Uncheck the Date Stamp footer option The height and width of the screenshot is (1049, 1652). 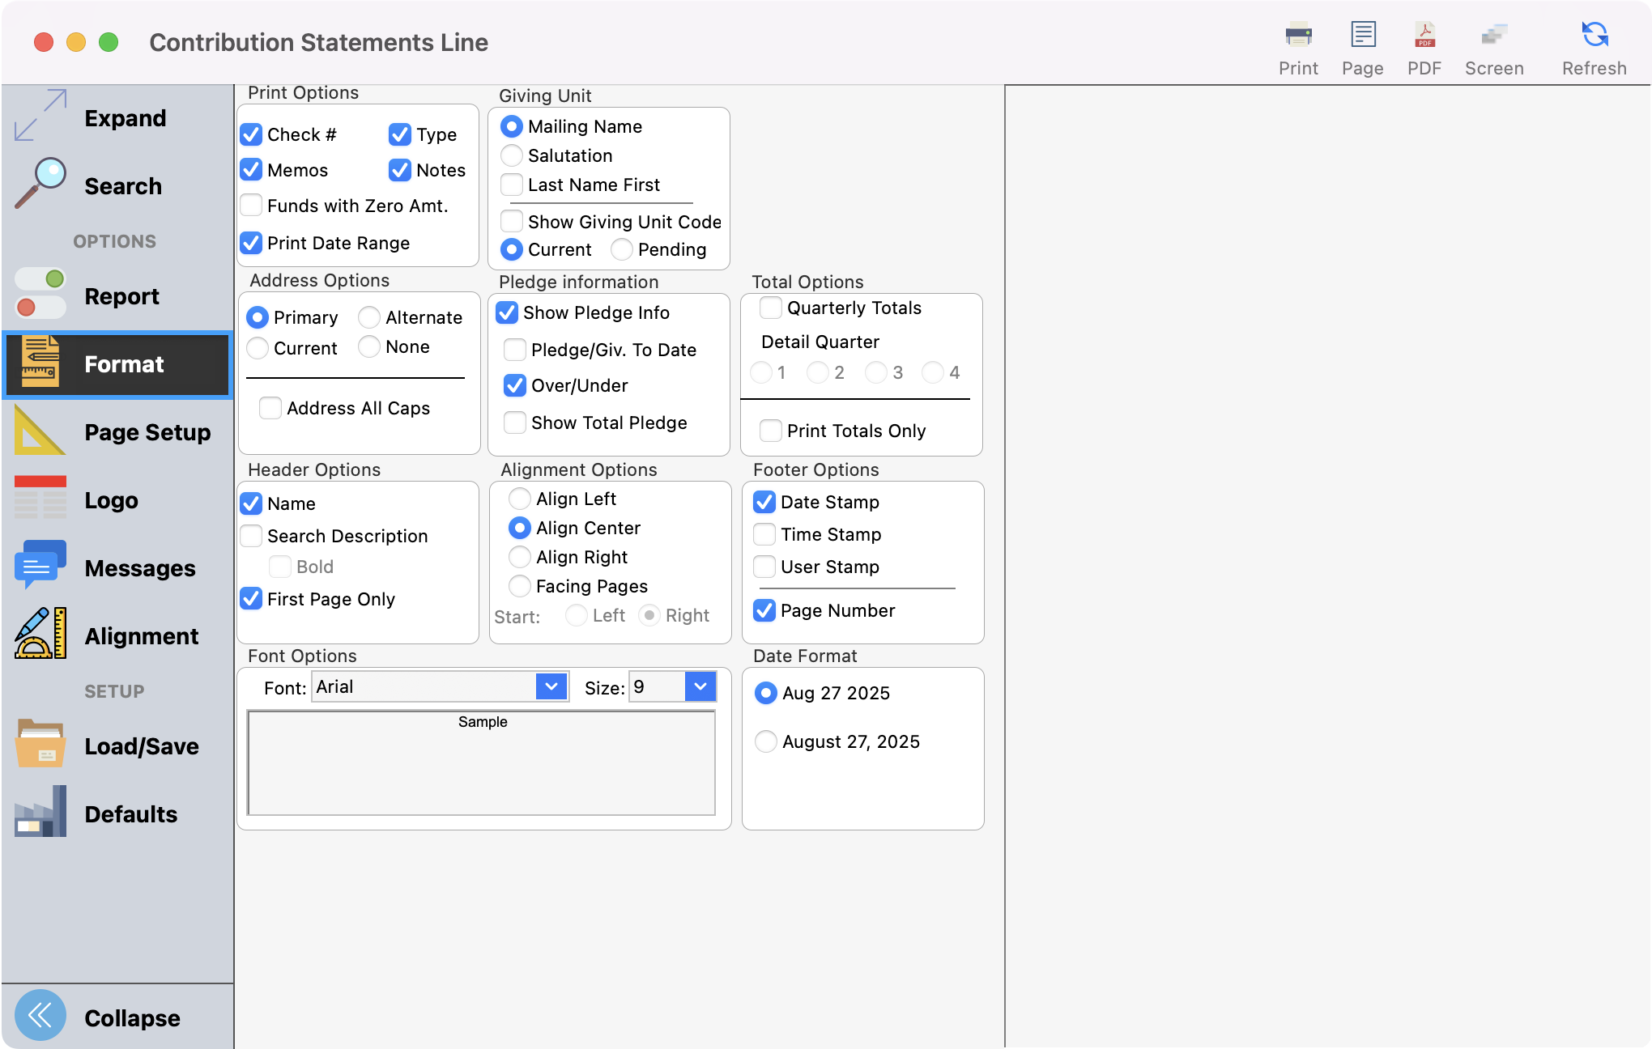pyautogui.click(x=764, y=502)
